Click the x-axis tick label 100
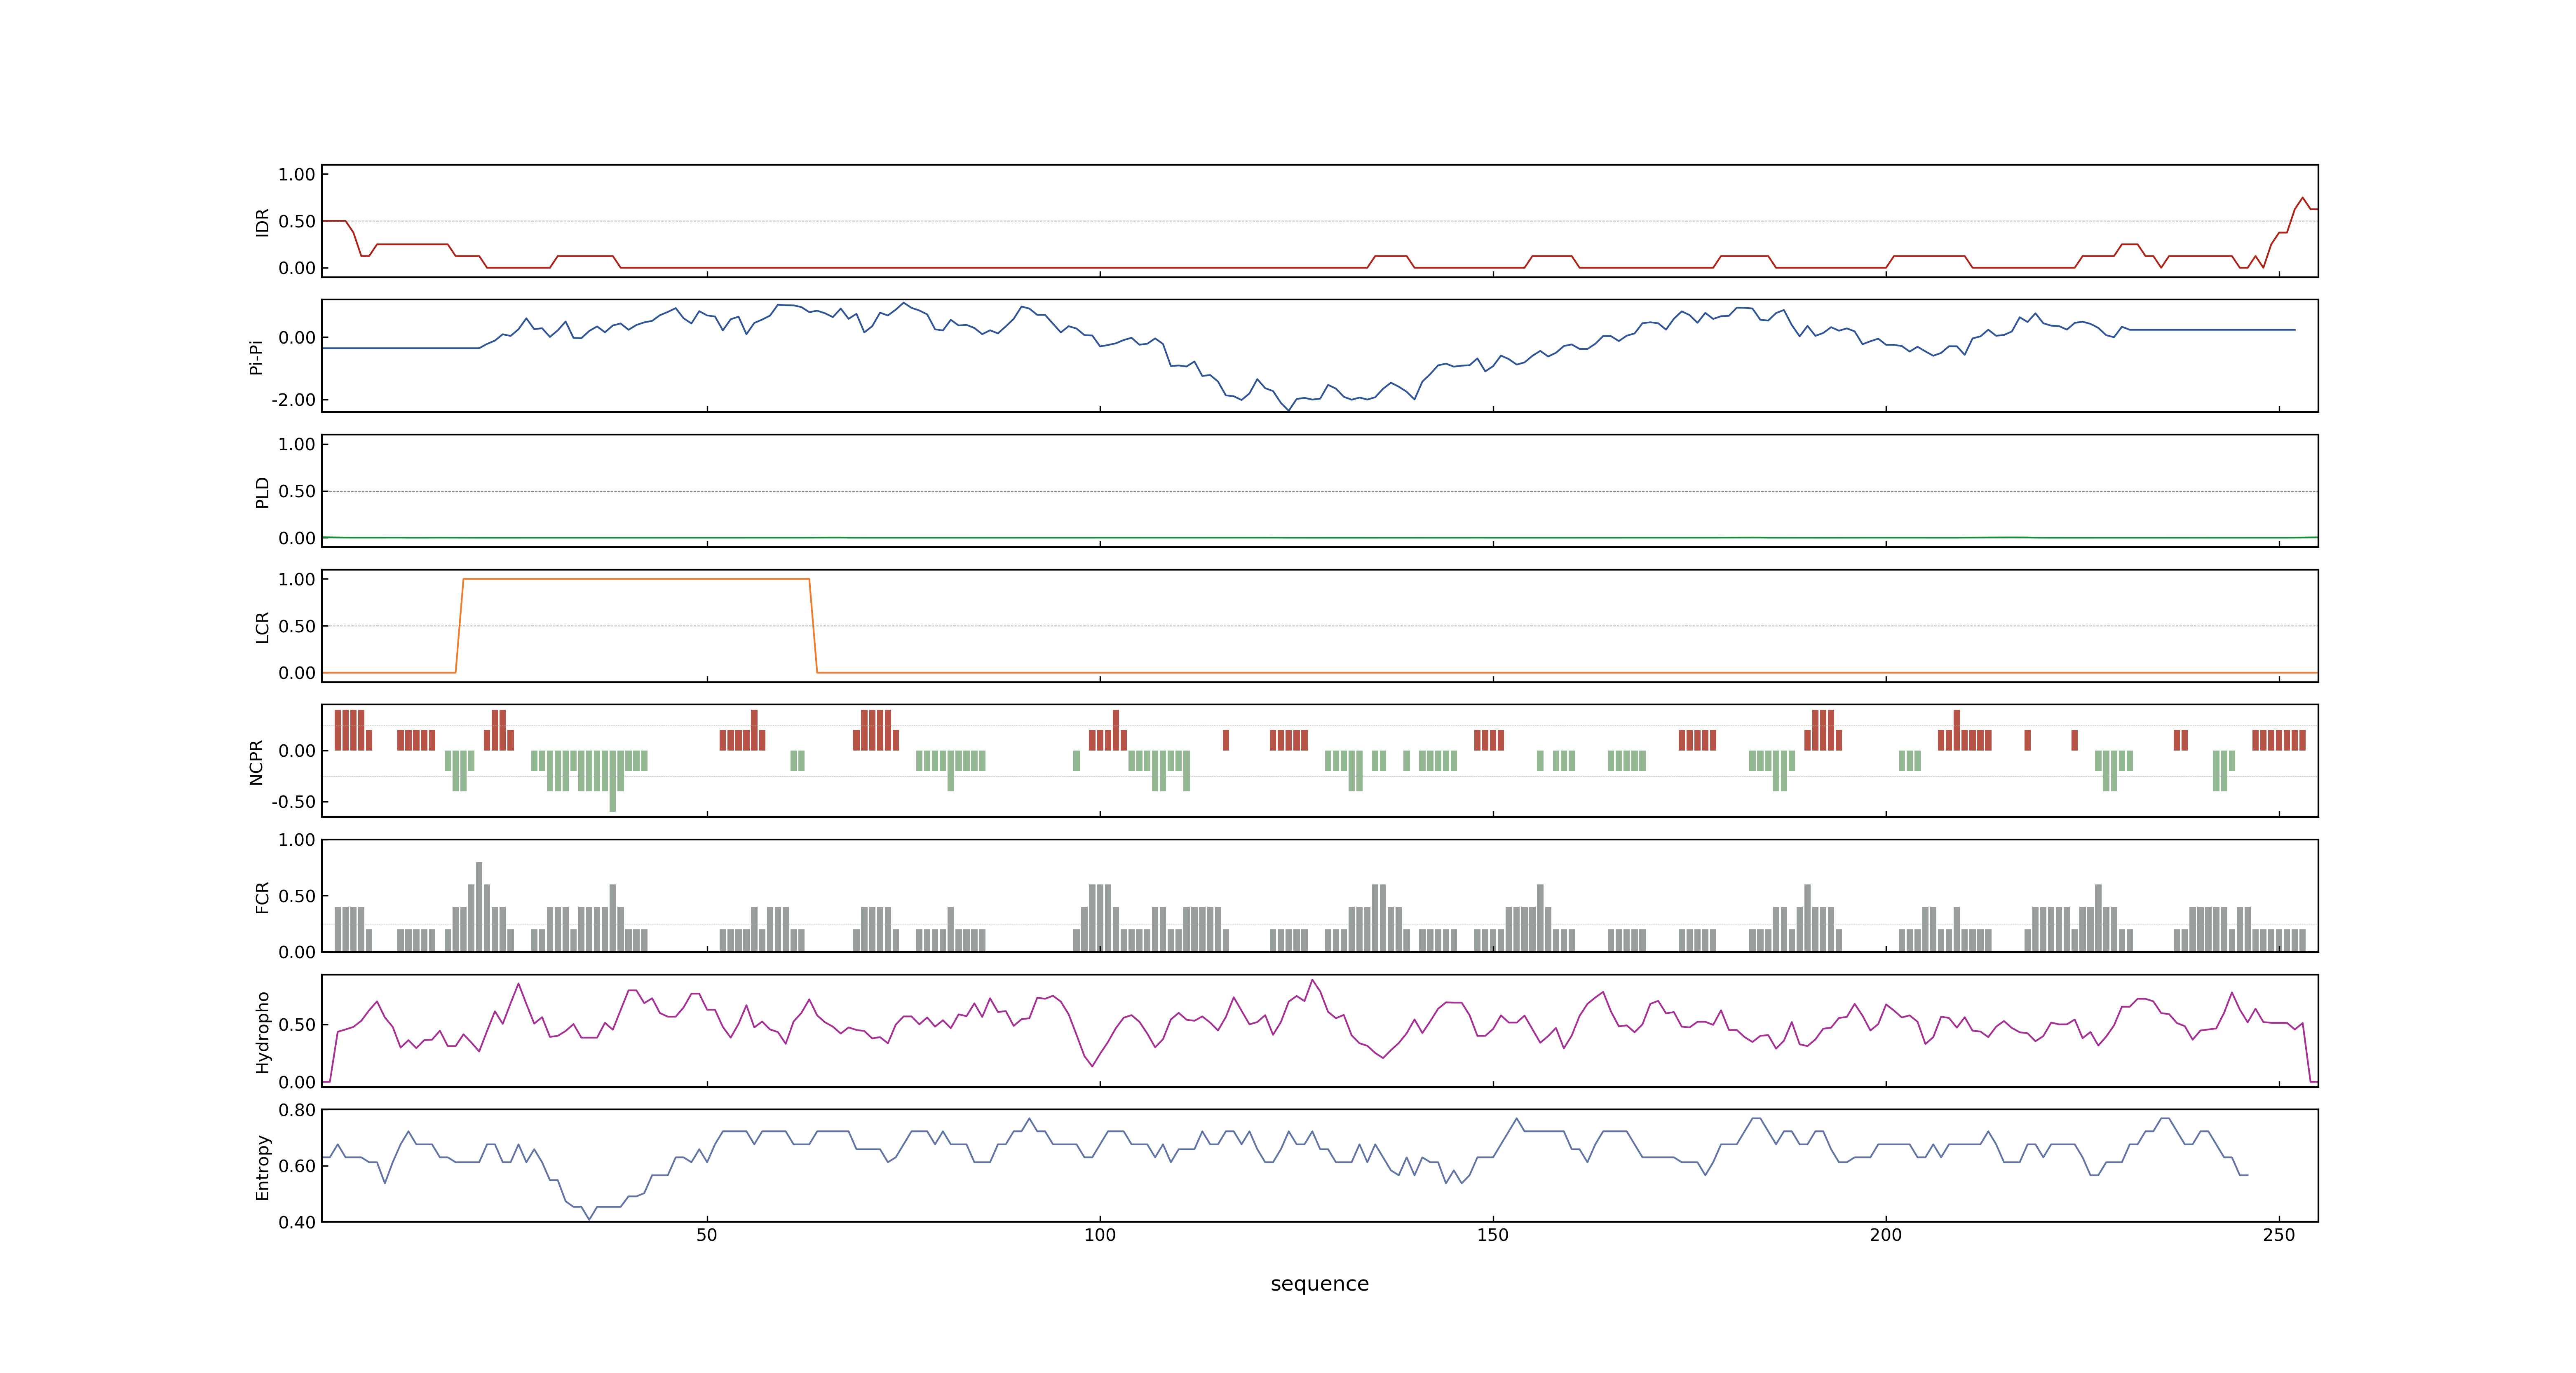 pyautogui.click(x=1100, y=1235)
